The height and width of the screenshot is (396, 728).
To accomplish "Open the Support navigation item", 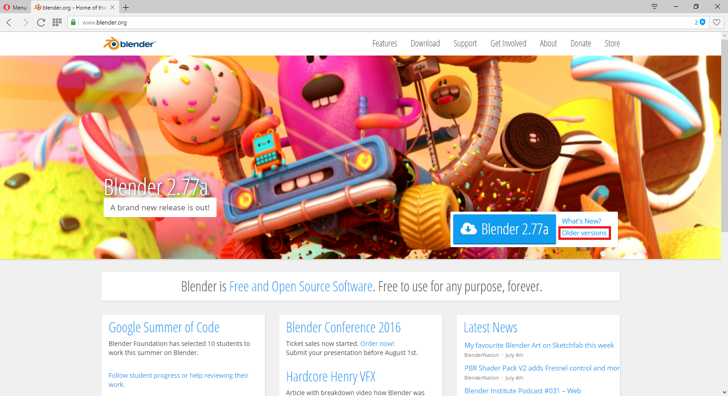I will pyautogui.click(x=465, y=43).
